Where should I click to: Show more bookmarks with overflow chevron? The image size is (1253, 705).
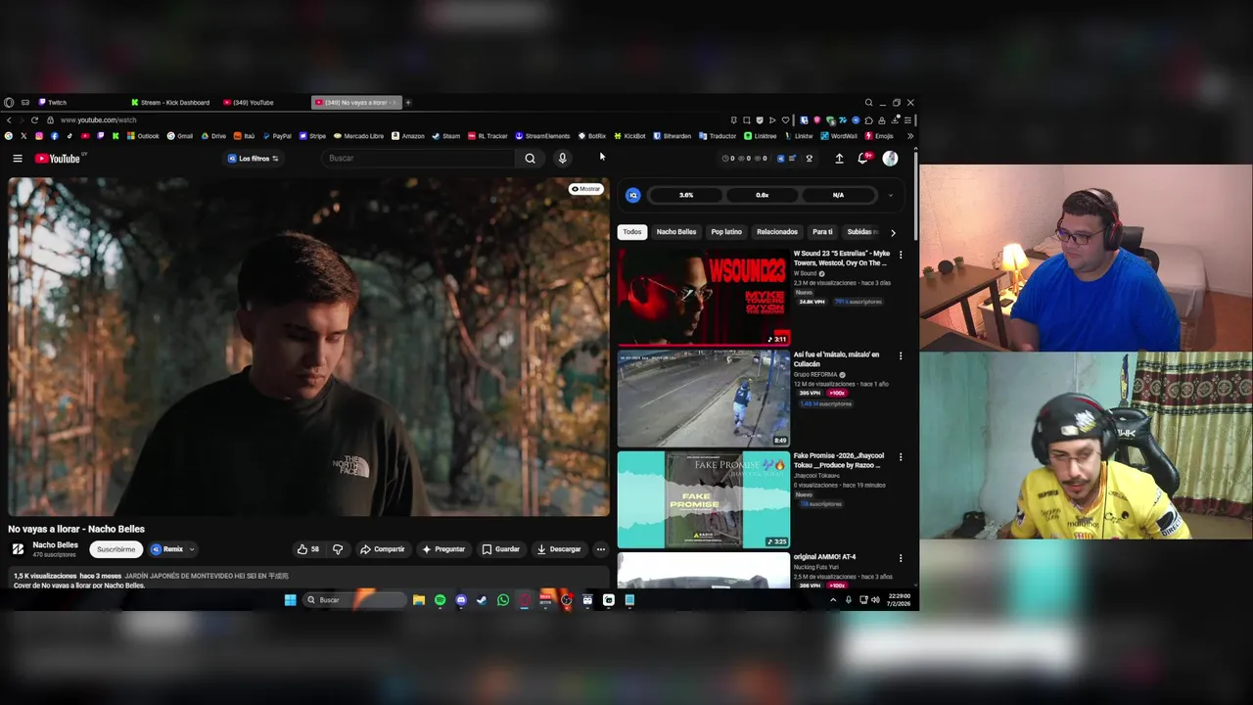tap(910, 136)
